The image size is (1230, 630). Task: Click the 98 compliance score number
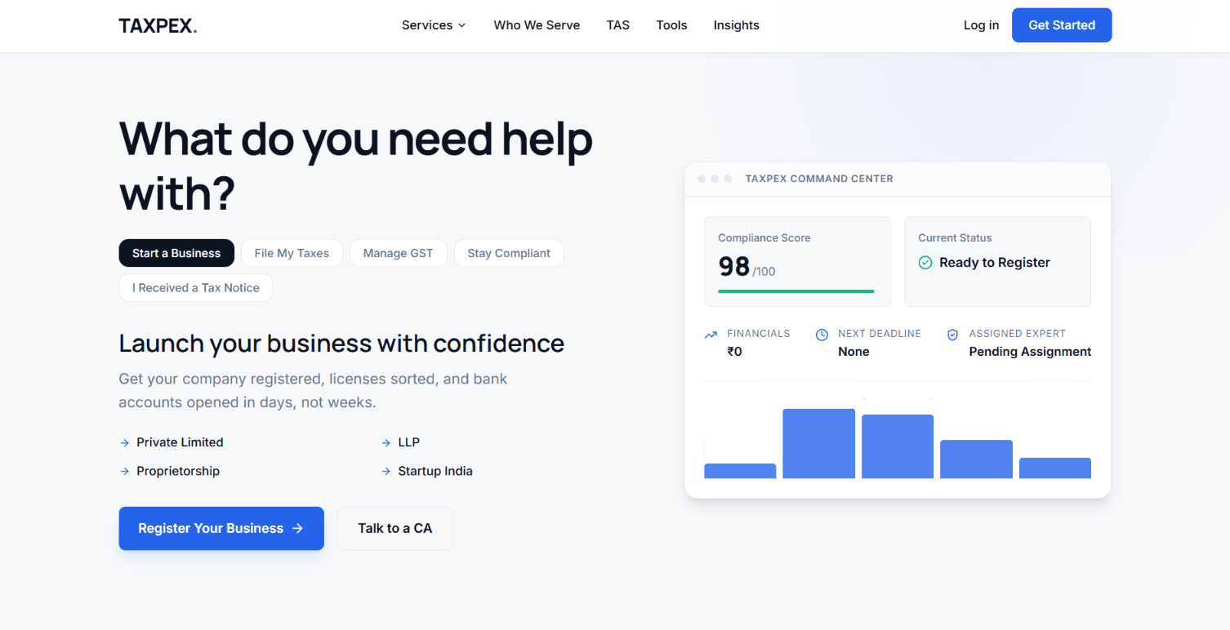pos(733,267)
